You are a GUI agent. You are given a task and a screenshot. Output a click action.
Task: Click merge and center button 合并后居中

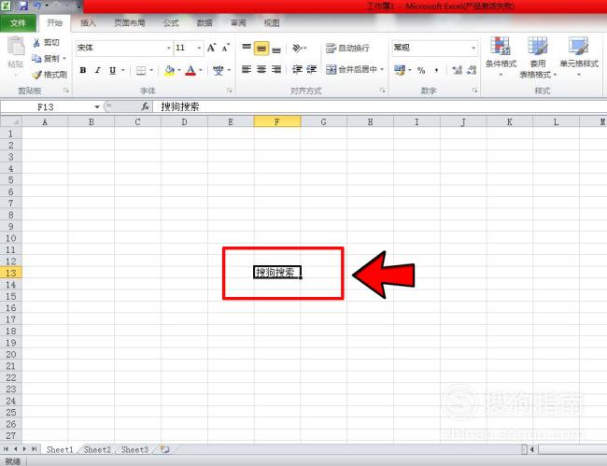[x=351, y=70]
